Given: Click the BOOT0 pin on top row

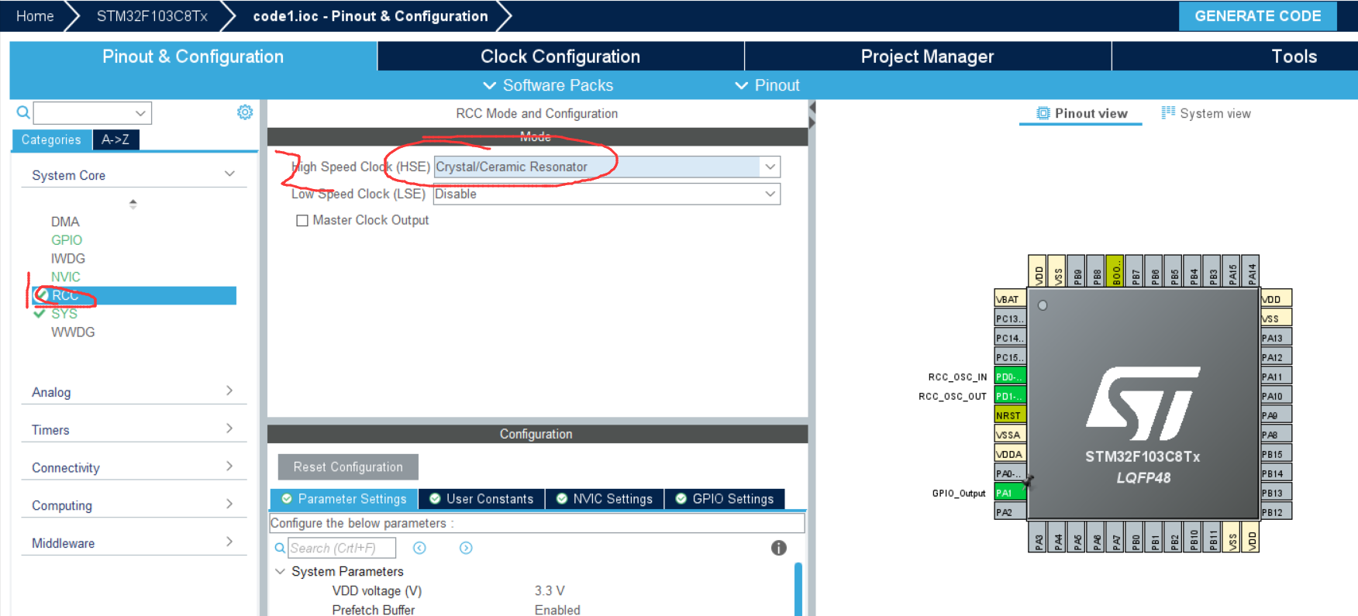Looking at the screenshot, I should 1115,270.
